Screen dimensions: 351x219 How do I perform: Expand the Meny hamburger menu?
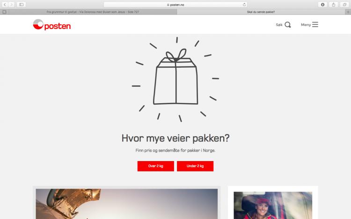[x=315, y=25]
